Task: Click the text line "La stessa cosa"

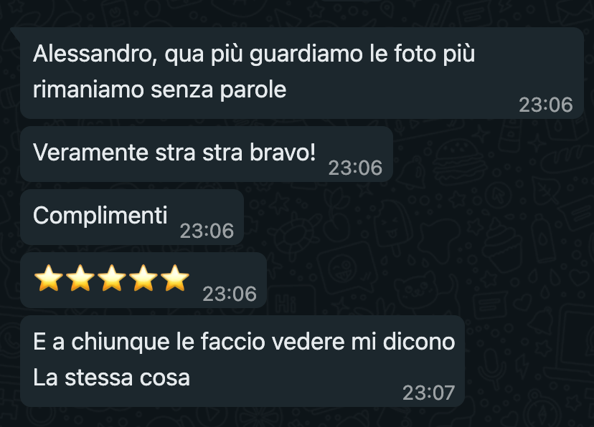Action: pyautogui.click(x=111, y=378)
